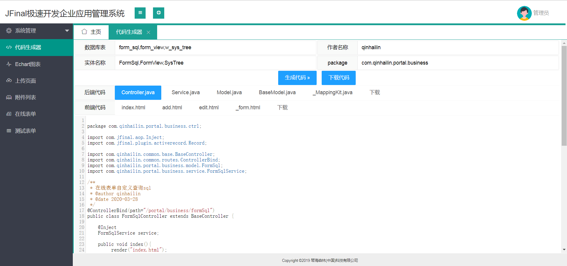Image resolution: width=567 pixels, height=266 pixels.
Task: Click the home icon in 主页 tab
Action: tap(84, 32)
